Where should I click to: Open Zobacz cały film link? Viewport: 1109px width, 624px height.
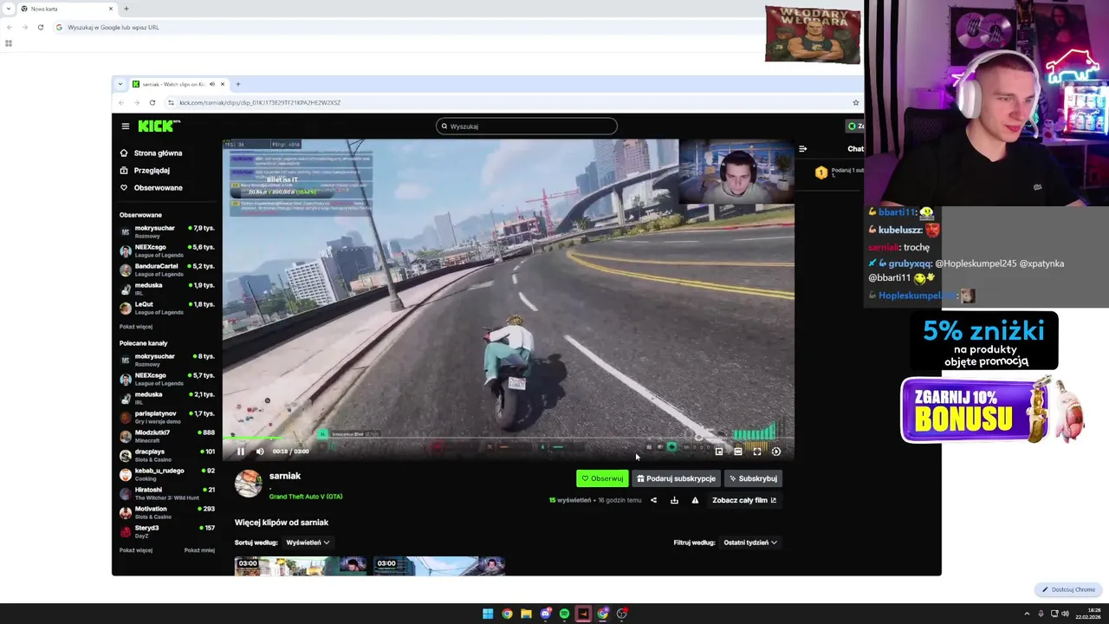744,500
